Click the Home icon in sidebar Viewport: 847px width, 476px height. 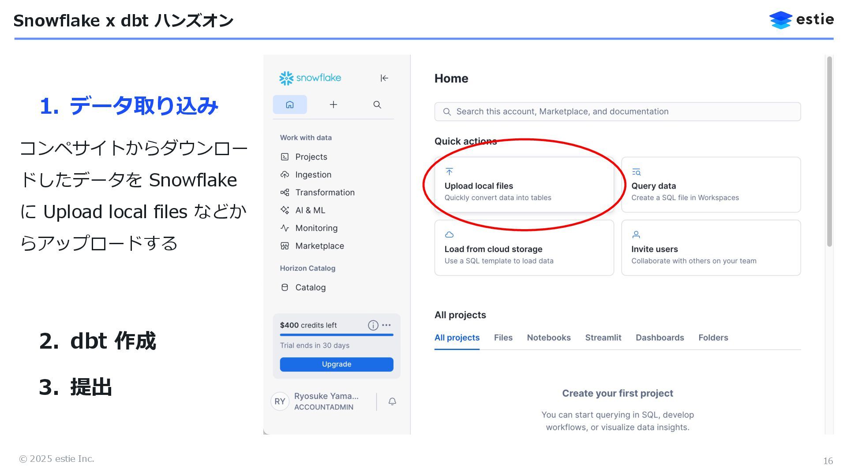point(290,104)
